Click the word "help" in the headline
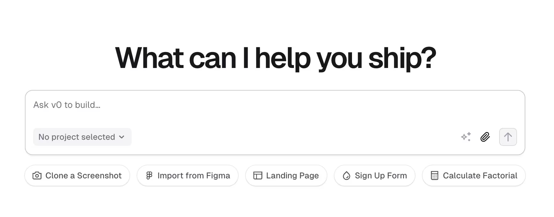 [282, 58]
